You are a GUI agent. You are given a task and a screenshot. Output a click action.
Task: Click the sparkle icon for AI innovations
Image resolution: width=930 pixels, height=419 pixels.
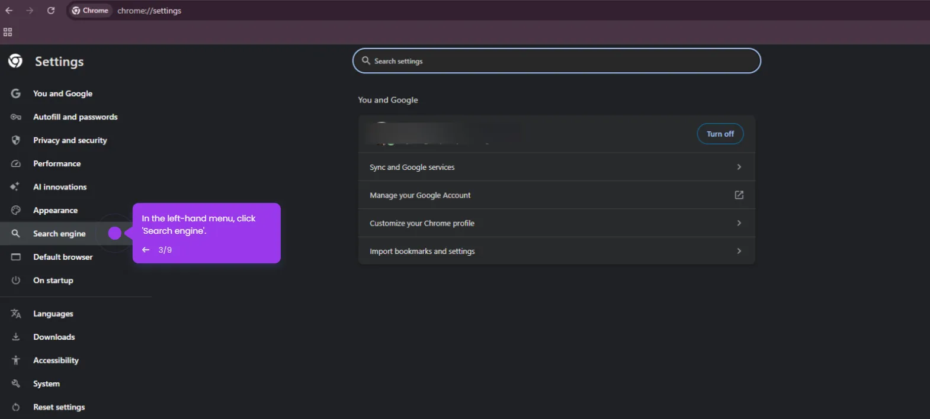(15, 186)
